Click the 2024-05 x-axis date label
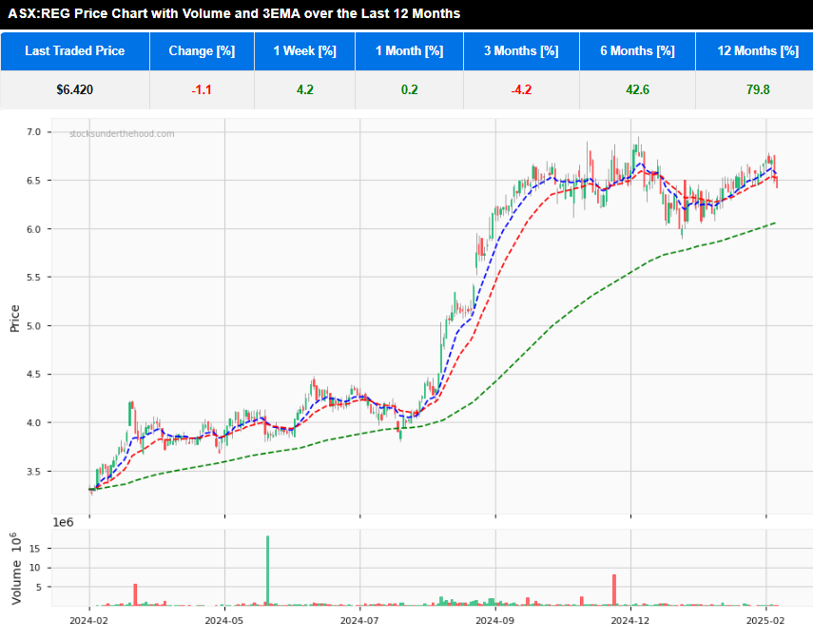Image resolution: width=813 pixels, height=641 pixels. [224, 621]
